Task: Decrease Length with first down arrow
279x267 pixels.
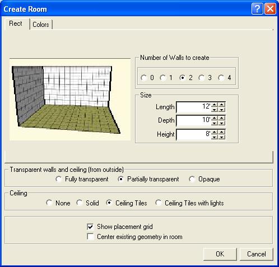Action: [x=215, y=110]
